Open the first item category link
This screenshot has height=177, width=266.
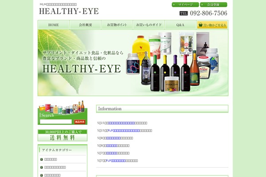pos(51,159)
